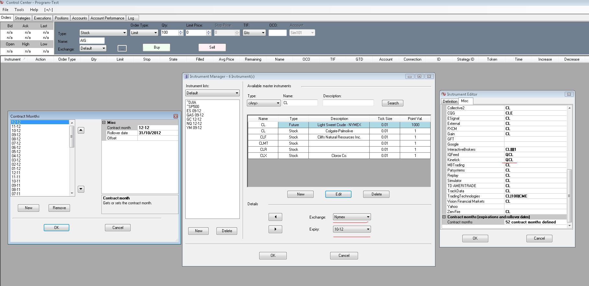Select the Clorox Co. row
This screenshot has width=589, height=286.
[339, 156]
